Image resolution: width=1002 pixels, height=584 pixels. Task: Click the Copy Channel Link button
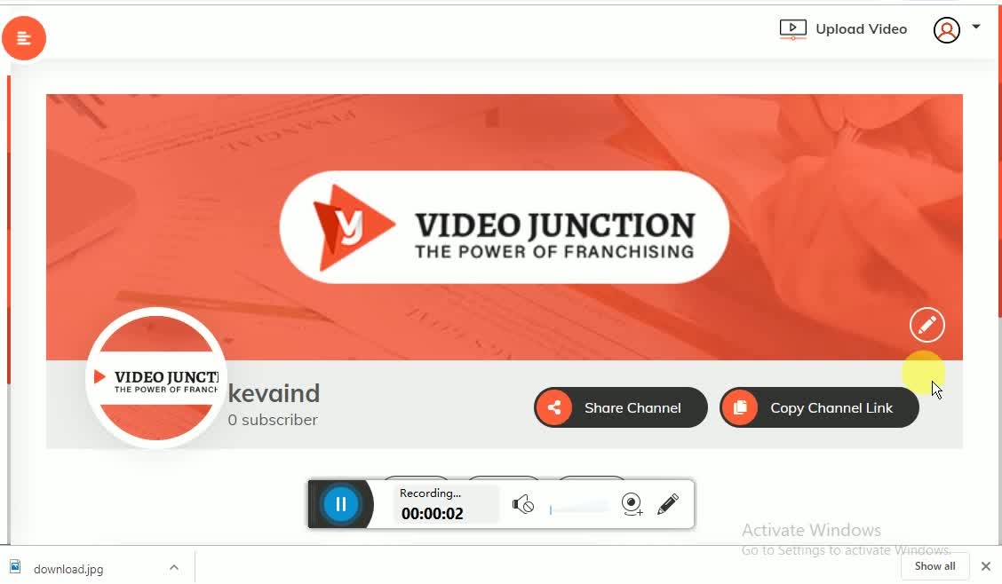click(x=819, y=407)
